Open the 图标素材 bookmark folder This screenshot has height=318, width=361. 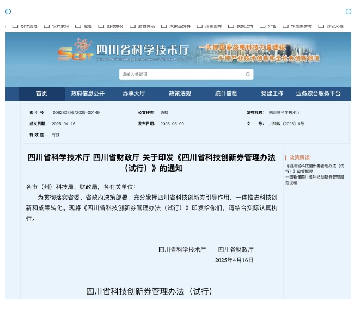[x=111, y=26]
